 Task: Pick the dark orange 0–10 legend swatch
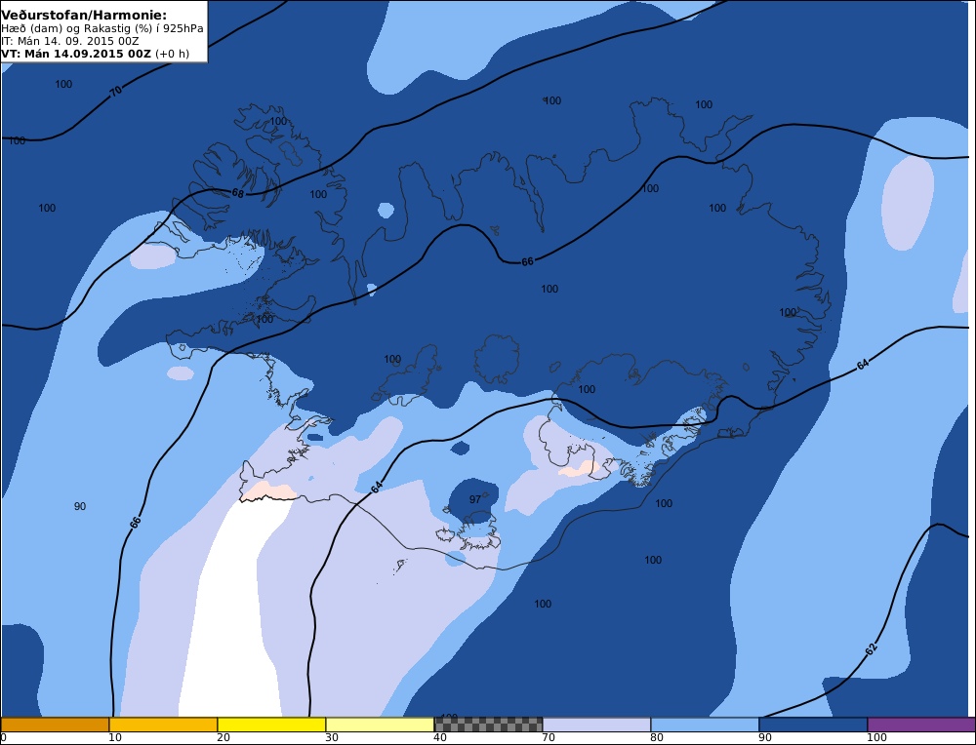pyautogui.click(x=55, y=725)
